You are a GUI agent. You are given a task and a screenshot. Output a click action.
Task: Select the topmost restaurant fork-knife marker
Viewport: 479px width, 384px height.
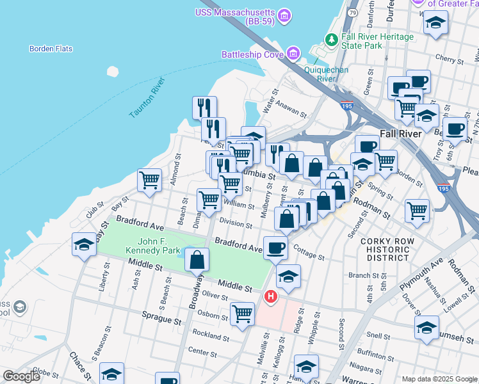pyautogui.click(x=204, y=107)
